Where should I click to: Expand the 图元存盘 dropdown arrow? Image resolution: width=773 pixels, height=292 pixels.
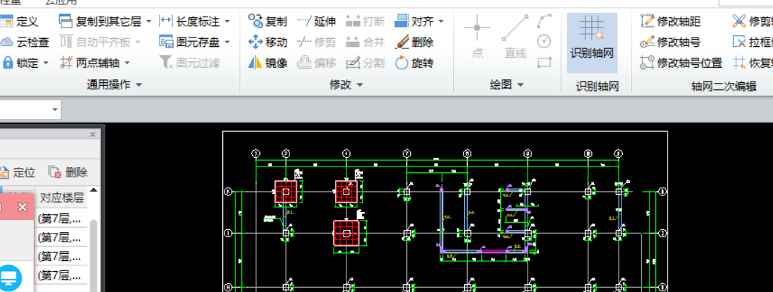click(227, 43)
